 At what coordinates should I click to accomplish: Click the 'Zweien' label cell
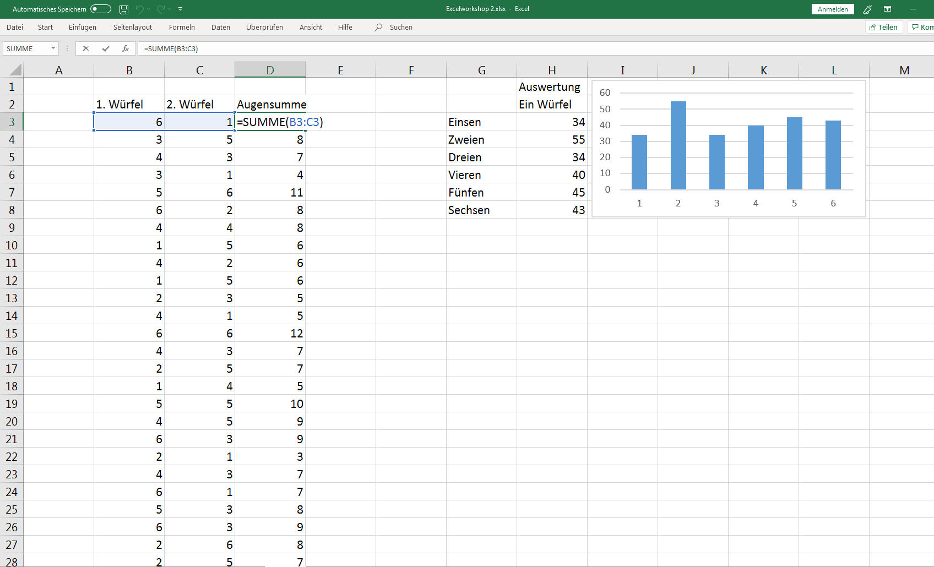click(x=482, y=139)
